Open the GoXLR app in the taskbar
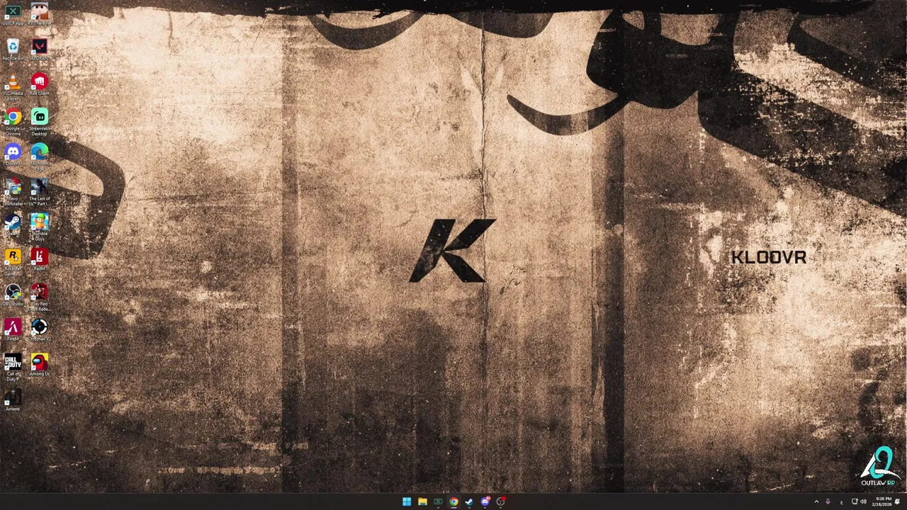 click(x=438, y=501)
